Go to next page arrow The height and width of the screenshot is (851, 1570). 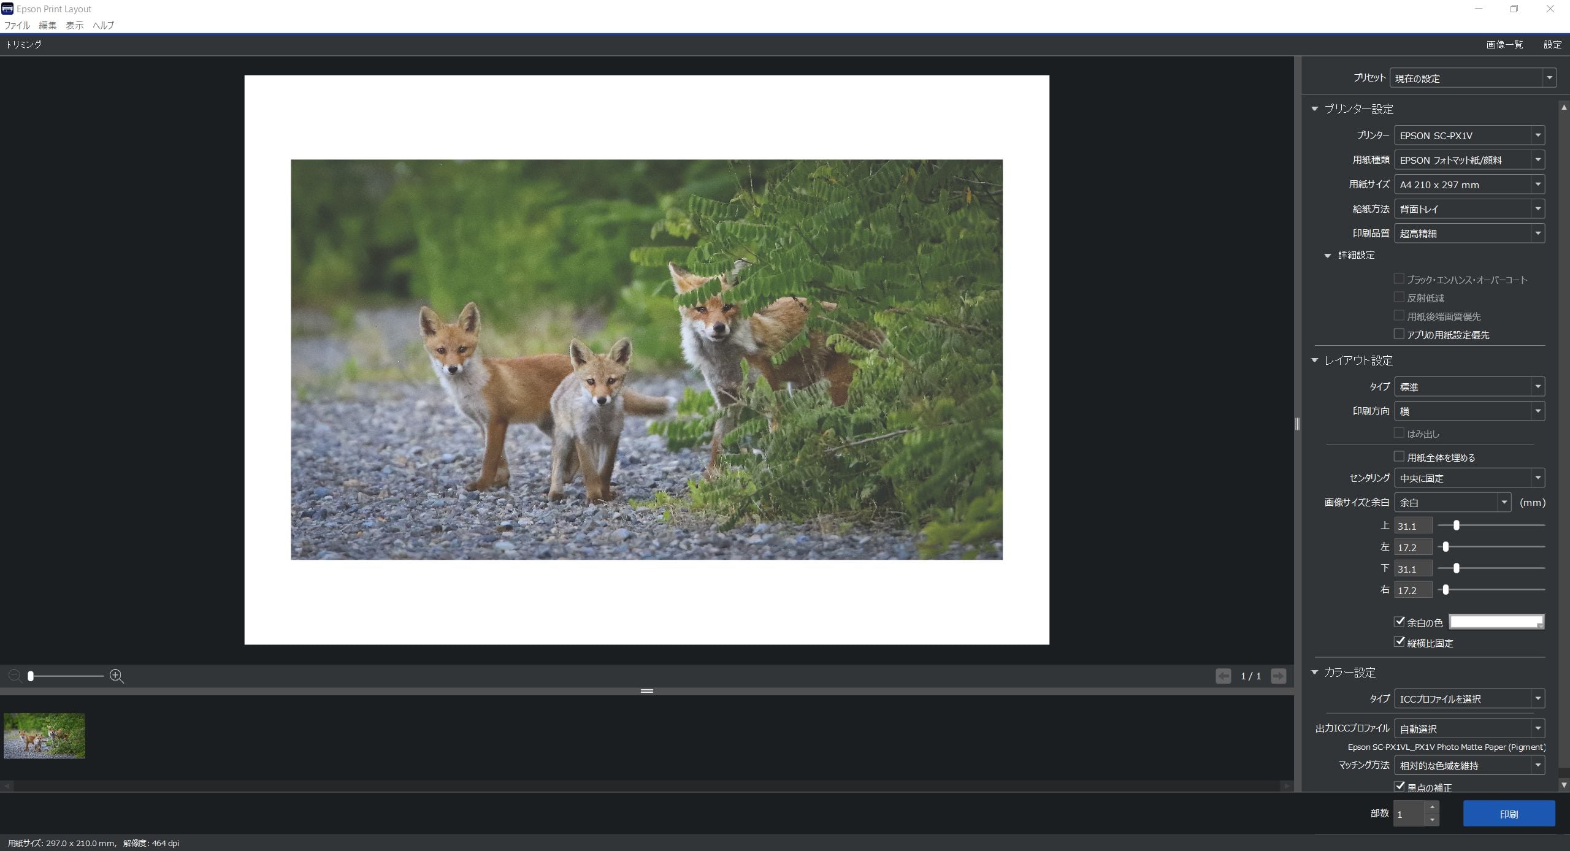point(1278,676)
